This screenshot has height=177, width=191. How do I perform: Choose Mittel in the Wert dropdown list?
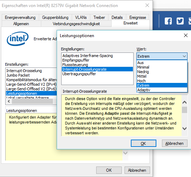pyautogui.click(x=162, y=76)
